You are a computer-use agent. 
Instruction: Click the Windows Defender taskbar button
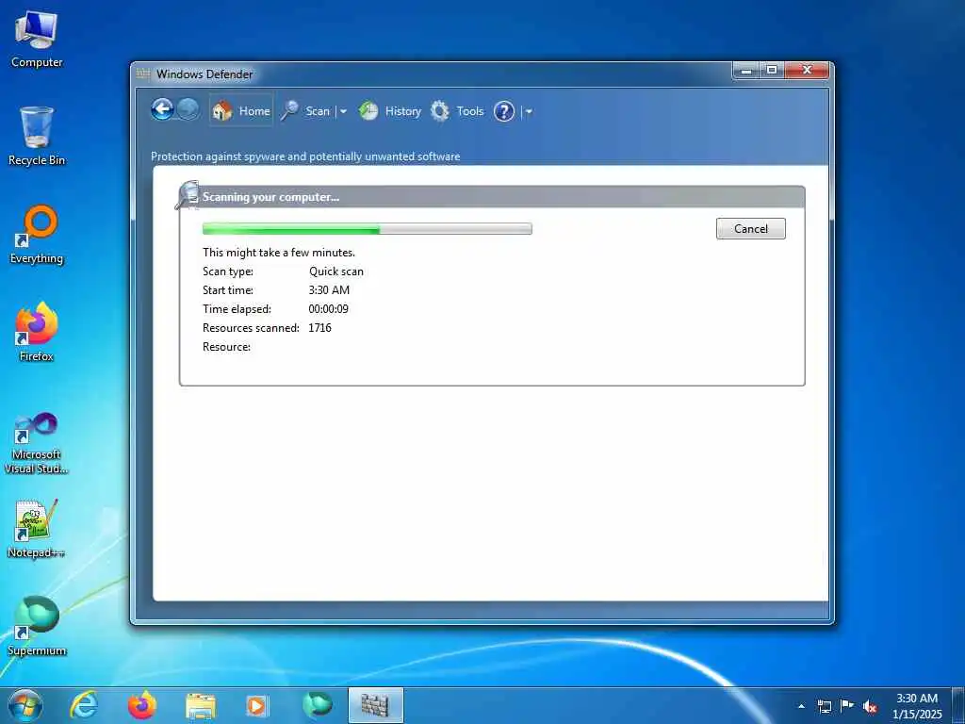375,705
